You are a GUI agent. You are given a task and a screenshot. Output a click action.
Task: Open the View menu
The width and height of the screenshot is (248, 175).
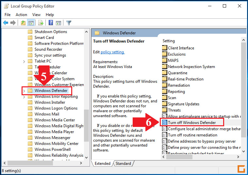(36, 15)
